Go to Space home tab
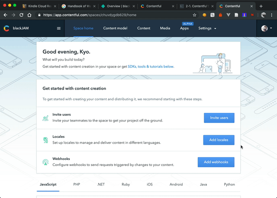Viewport: 277px width, 198px height. pos(84,28)
